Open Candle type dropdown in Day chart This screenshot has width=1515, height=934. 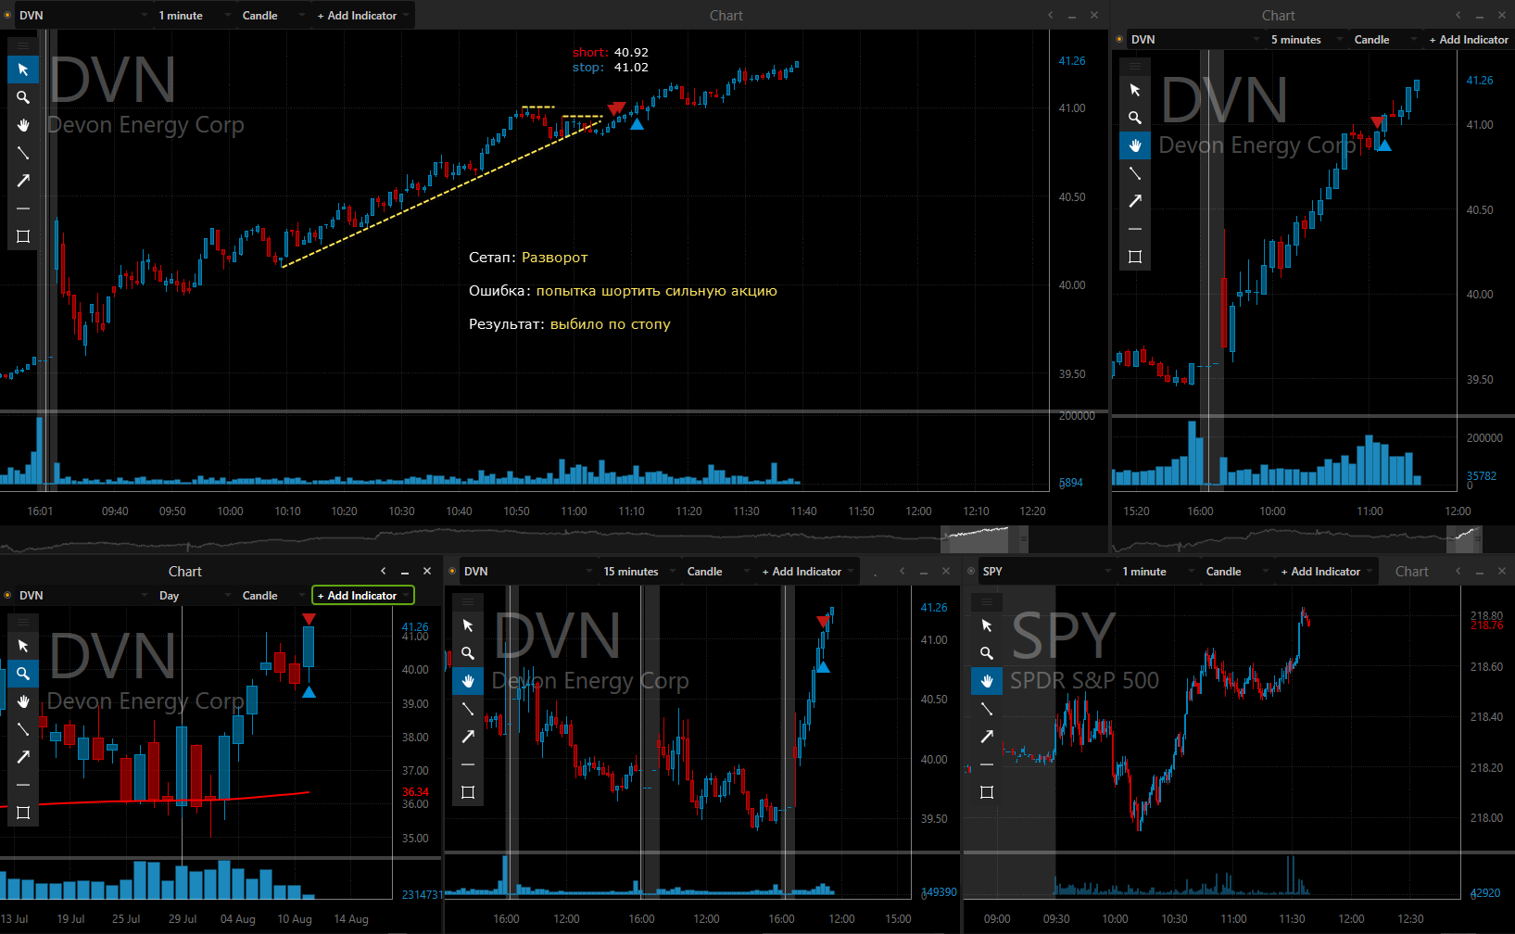(273, 596)
